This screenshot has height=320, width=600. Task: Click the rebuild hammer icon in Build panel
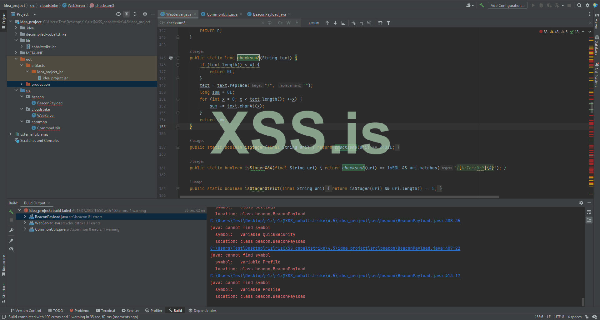(x=11, y=212)
